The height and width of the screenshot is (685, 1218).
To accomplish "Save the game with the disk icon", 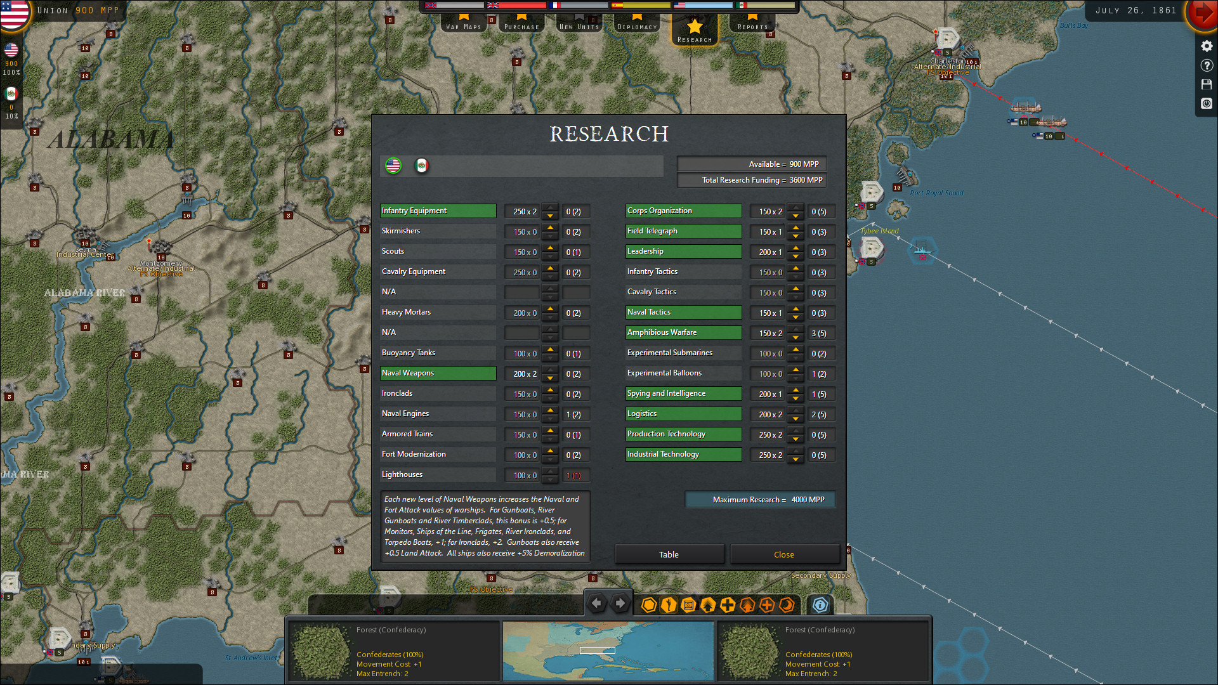I will tap(1206, 84).
